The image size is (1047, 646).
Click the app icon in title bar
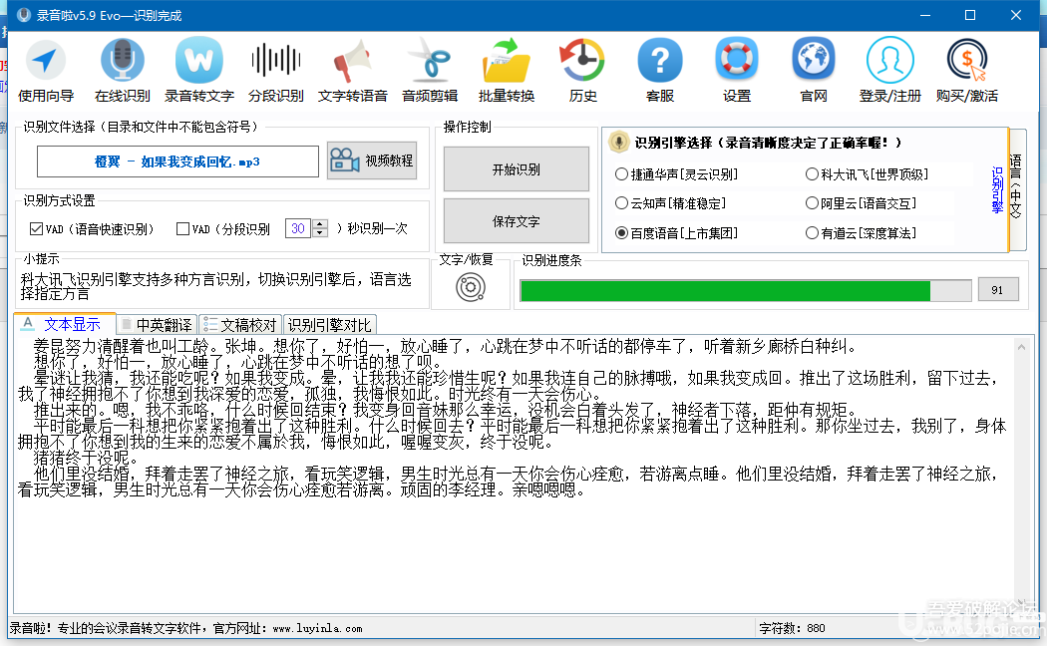[24, 15]
